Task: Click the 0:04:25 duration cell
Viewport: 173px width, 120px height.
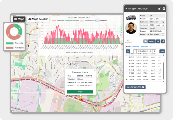Action: pos(139,60)
